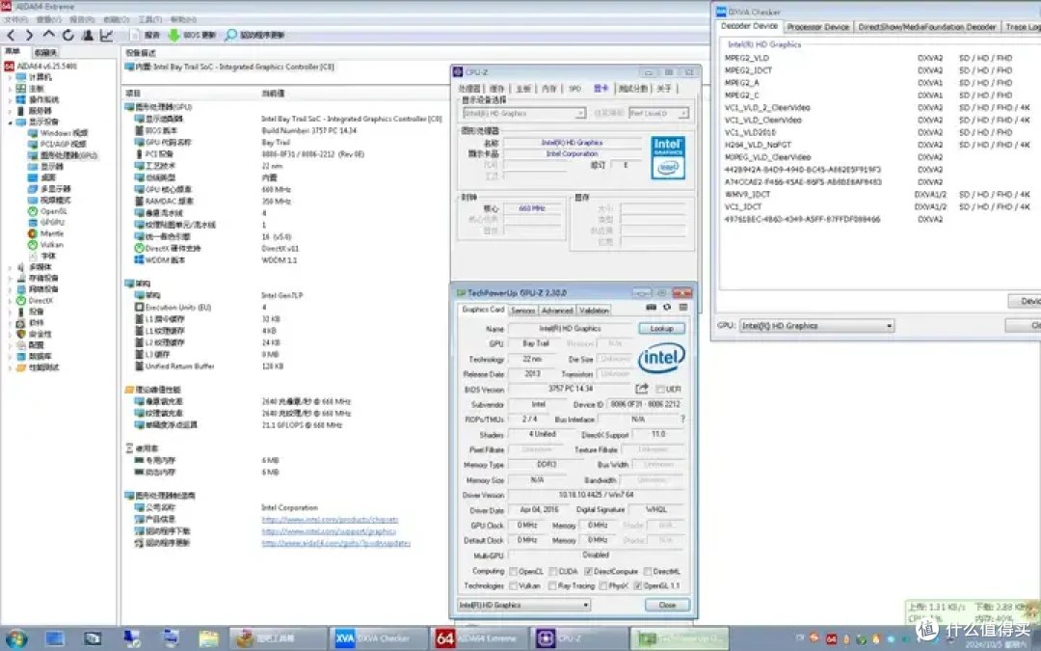Click the refresh icon in AIDA64 toolbar
Image resolution: width=1041 pixels, height=651 pixels.
67,34
